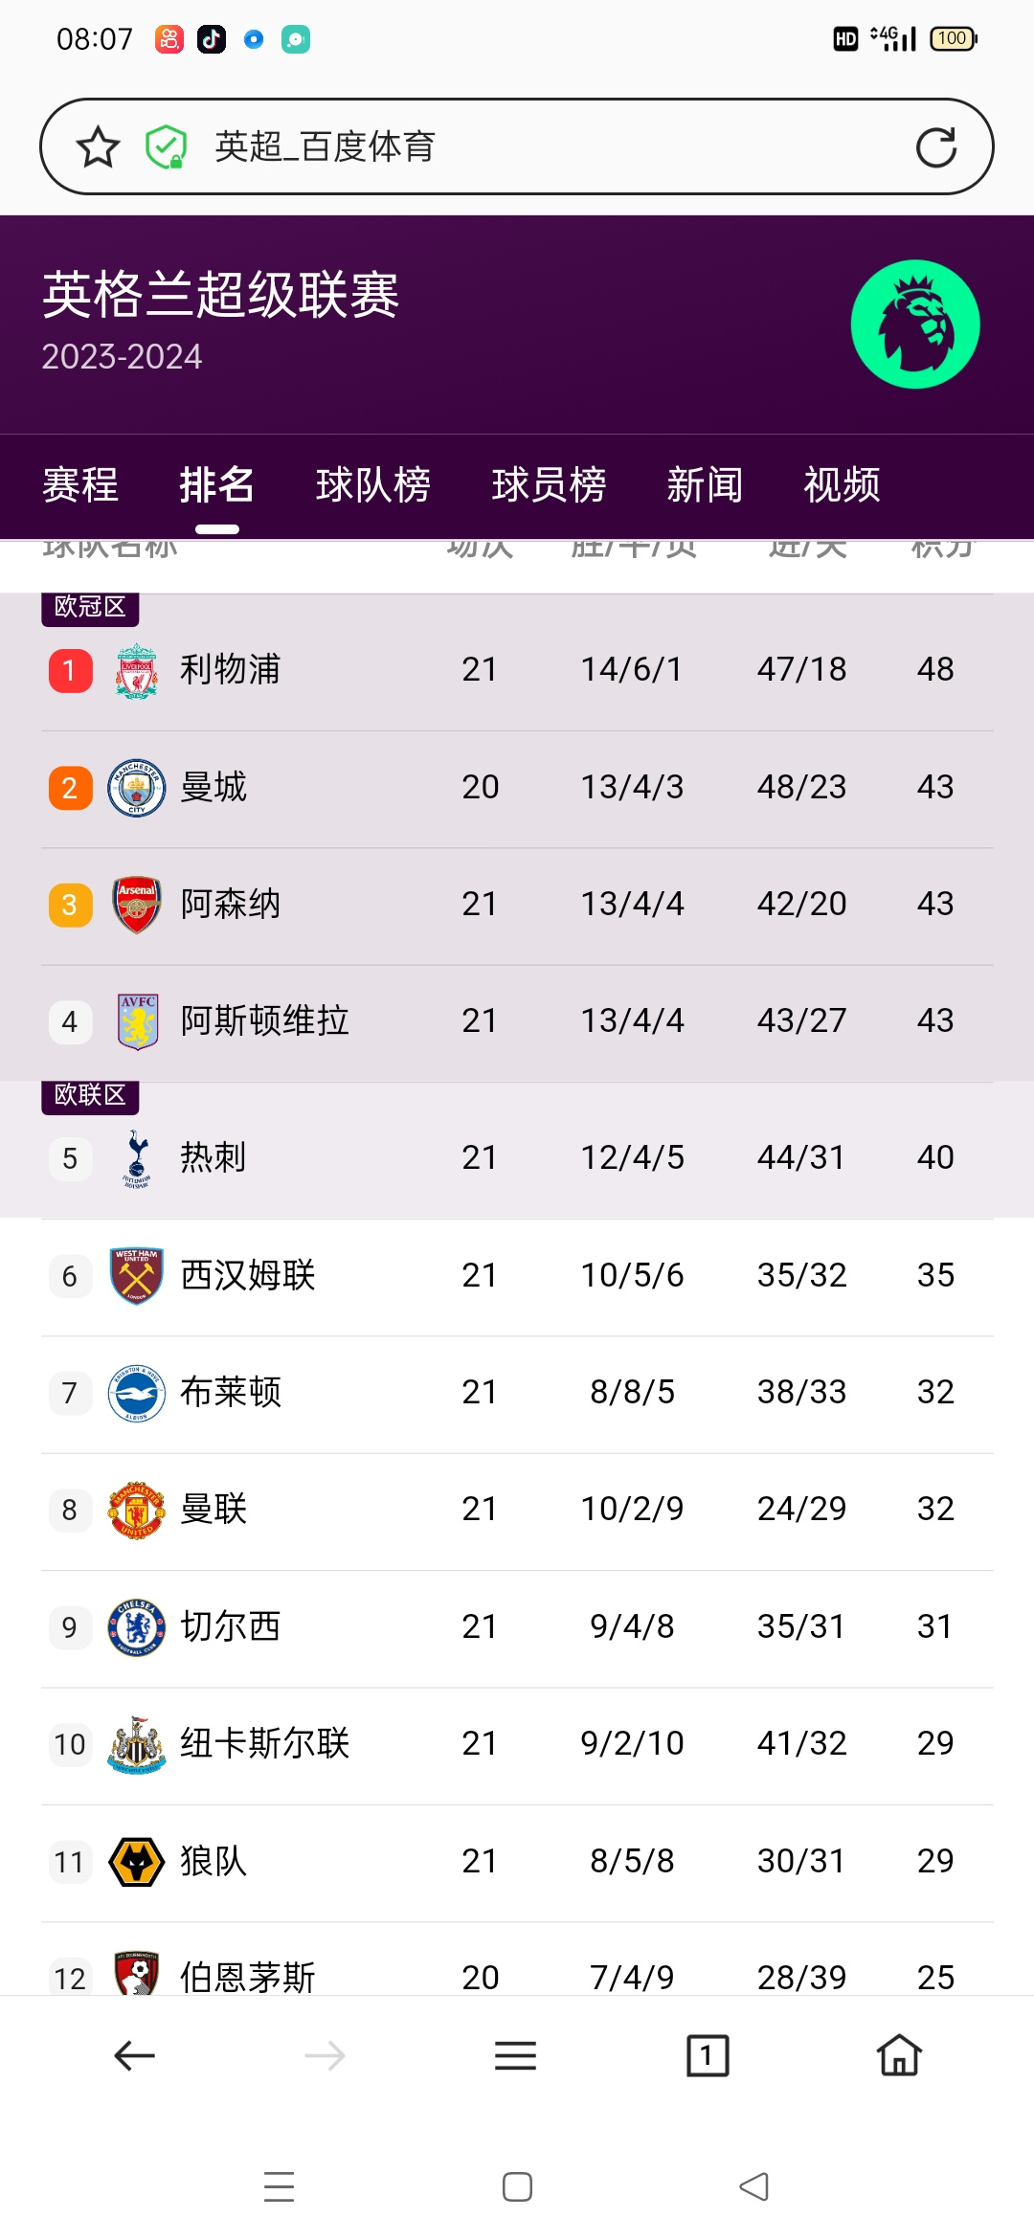Open 纽卡斯尔联 team row
This screenshot has height=2240, width=1034.
click(x=517, y=1745)
